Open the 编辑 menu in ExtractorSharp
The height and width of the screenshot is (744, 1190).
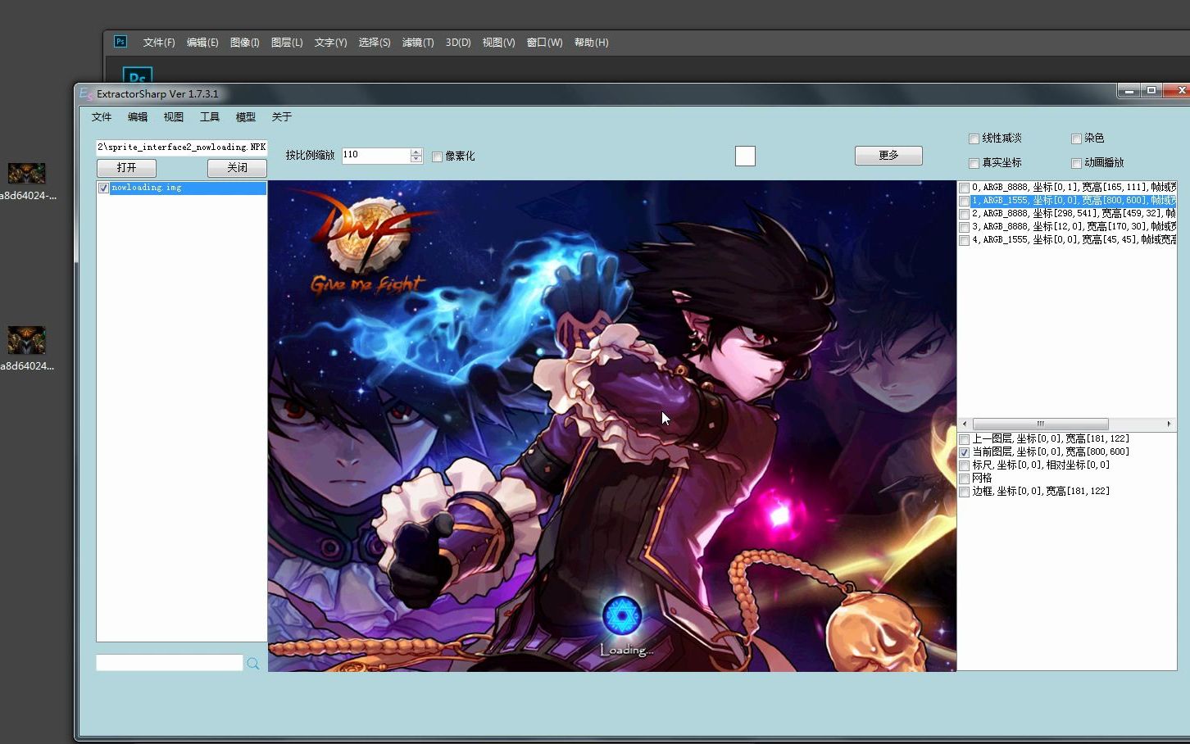click(x=138, y=117)
